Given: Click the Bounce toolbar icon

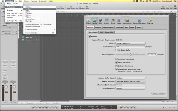Looking at the screenshot, I should tap(163, 7).
